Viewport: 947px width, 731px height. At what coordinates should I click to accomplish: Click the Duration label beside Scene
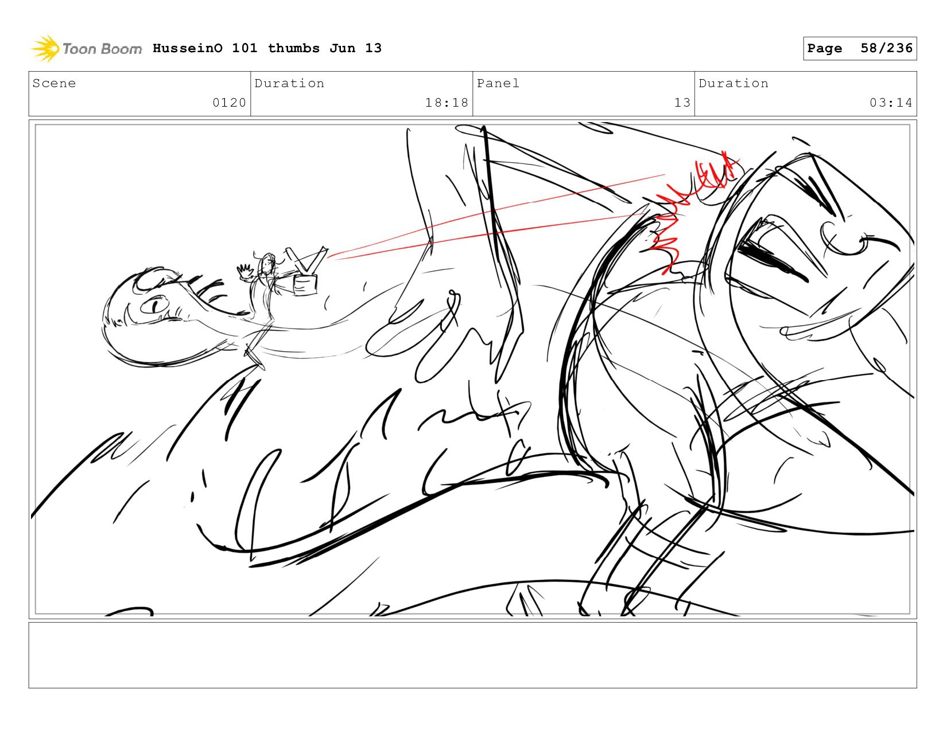(x=289, y=83)
